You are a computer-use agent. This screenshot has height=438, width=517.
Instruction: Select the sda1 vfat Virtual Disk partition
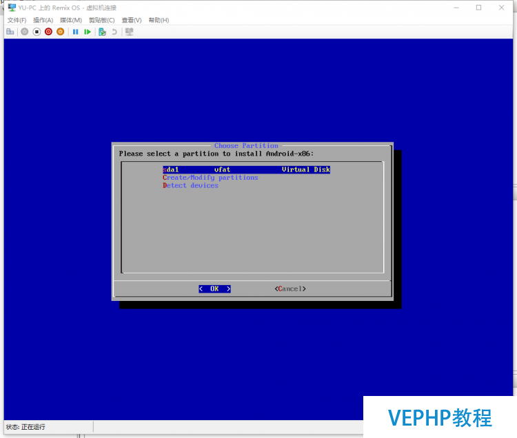click(246, 169)
